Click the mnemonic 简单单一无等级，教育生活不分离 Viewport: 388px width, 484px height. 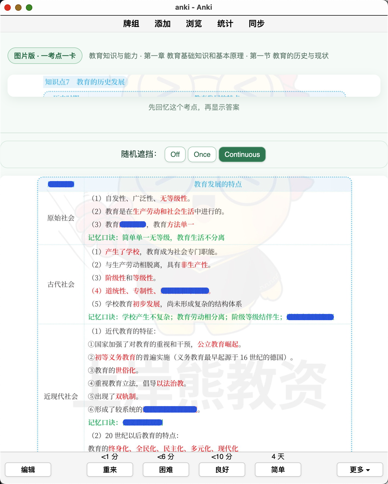[x=156, y=238]
